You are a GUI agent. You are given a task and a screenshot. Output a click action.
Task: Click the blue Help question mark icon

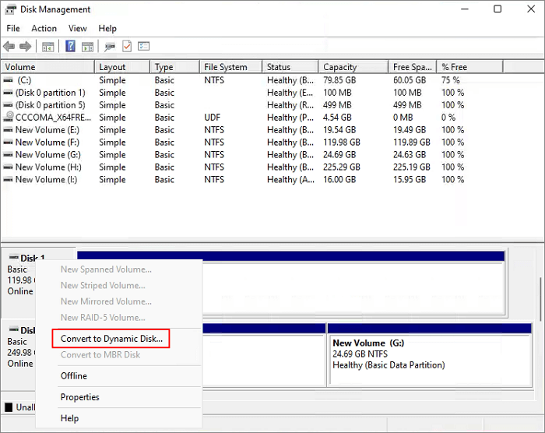[x=70, y=47]
